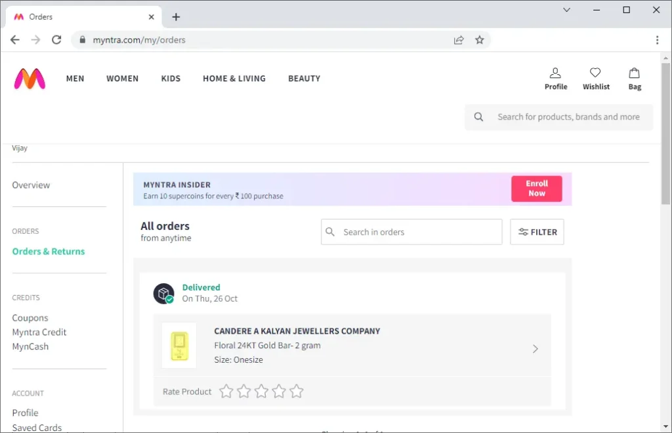Open Orders & Returns in sidebar
Screen dimensions: 672x433
pos(49,252)
